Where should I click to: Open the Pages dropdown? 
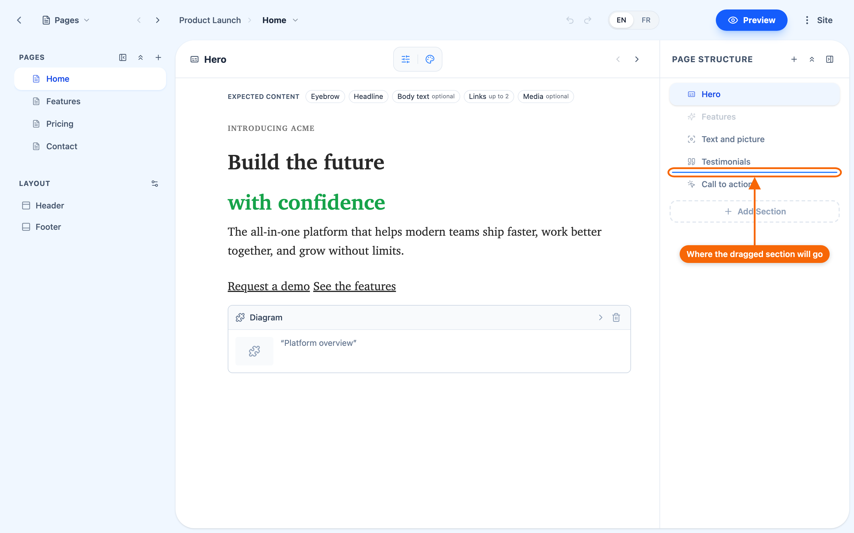pos(66,20)
